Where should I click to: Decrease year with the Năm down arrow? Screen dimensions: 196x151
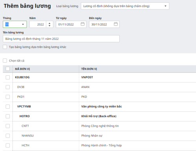(x=49, y=25)
